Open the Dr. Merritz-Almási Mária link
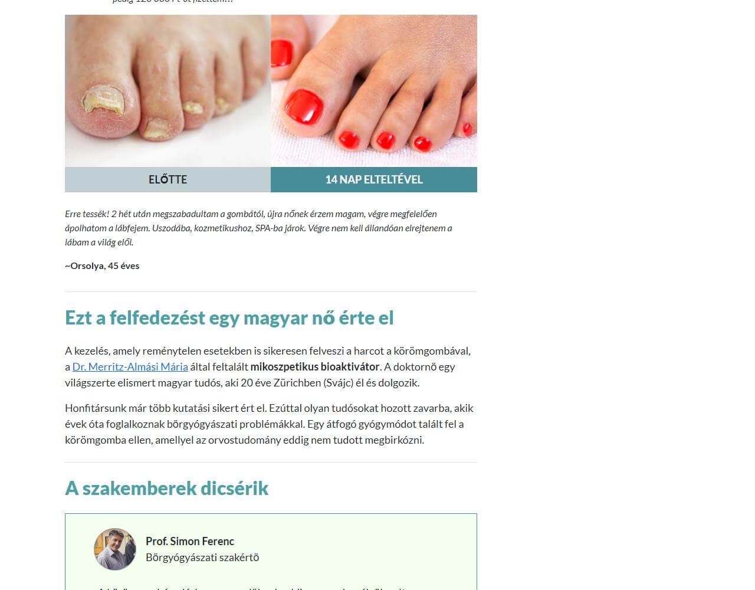Image resolution: width=755 pixels, height=590 pixels. pyautogui.click(x=130, y=366)
